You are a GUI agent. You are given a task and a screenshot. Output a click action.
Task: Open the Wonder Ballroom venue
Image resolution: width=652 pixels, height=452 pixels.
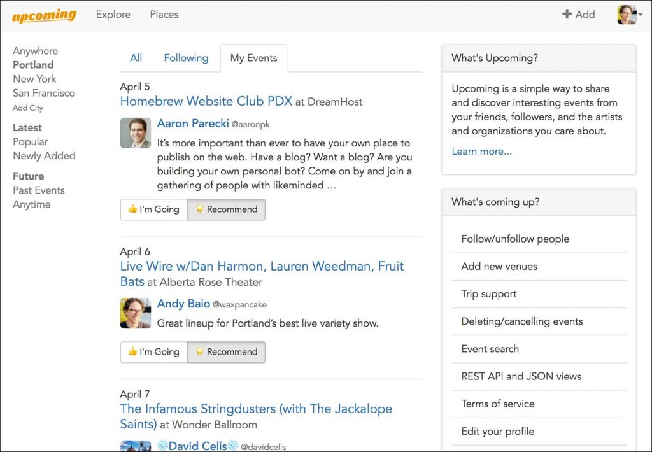click(215, 425)
